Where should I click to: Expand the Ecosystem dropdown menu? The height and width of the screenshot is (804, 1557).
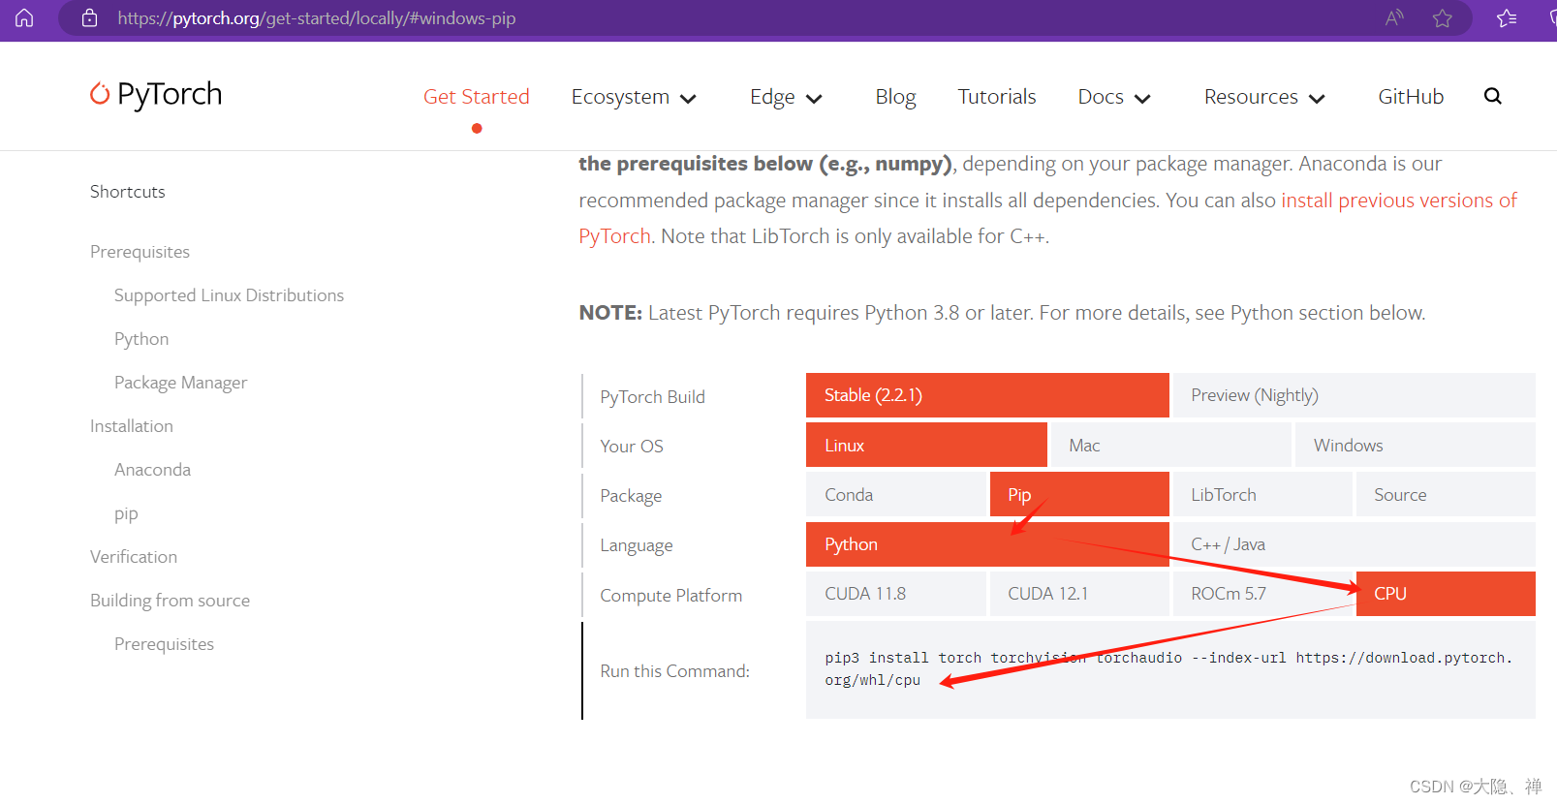634,97
